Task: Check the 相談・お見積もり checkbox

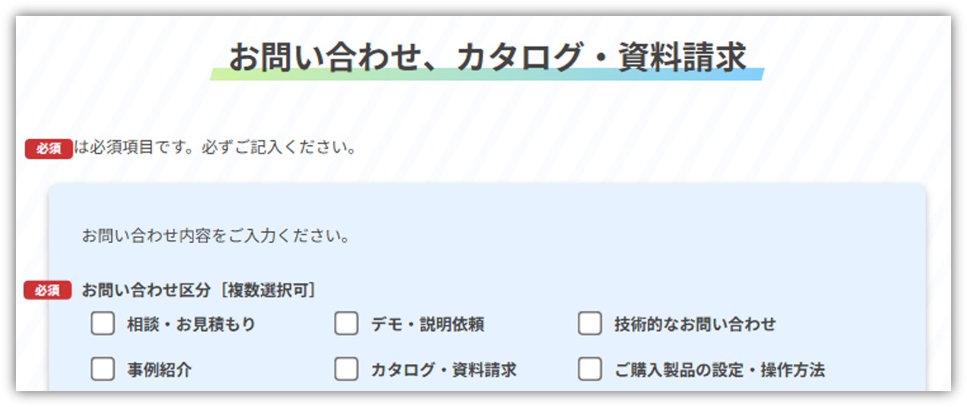Action: click(x=103, y=324)
